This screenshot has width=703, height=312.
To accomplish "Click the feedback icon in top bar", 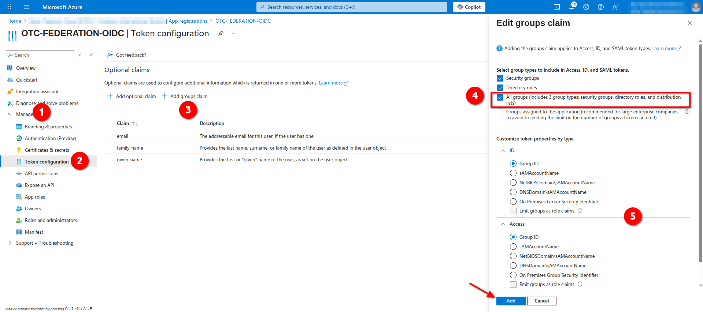I will point(615,7).
